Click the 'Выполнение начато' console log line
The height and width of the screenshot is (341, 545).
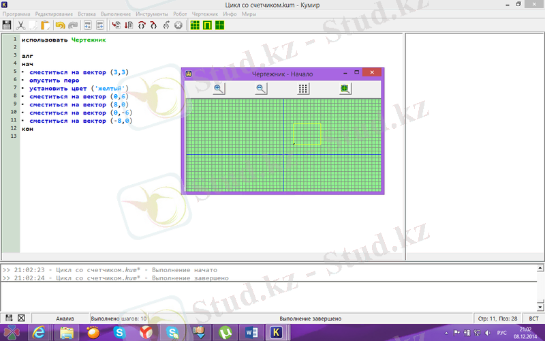pos(110,270)
